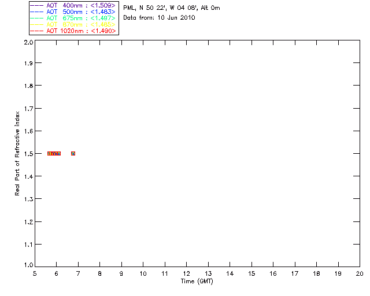Image resolution: width=370 pixels, height=296 pixels.
Task: Click the x-axis label 19
Action: tap(338, 273)
